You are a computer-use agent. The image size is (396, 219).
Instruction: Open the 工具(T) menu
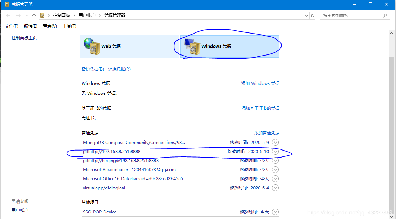click(x=69, y=26)
